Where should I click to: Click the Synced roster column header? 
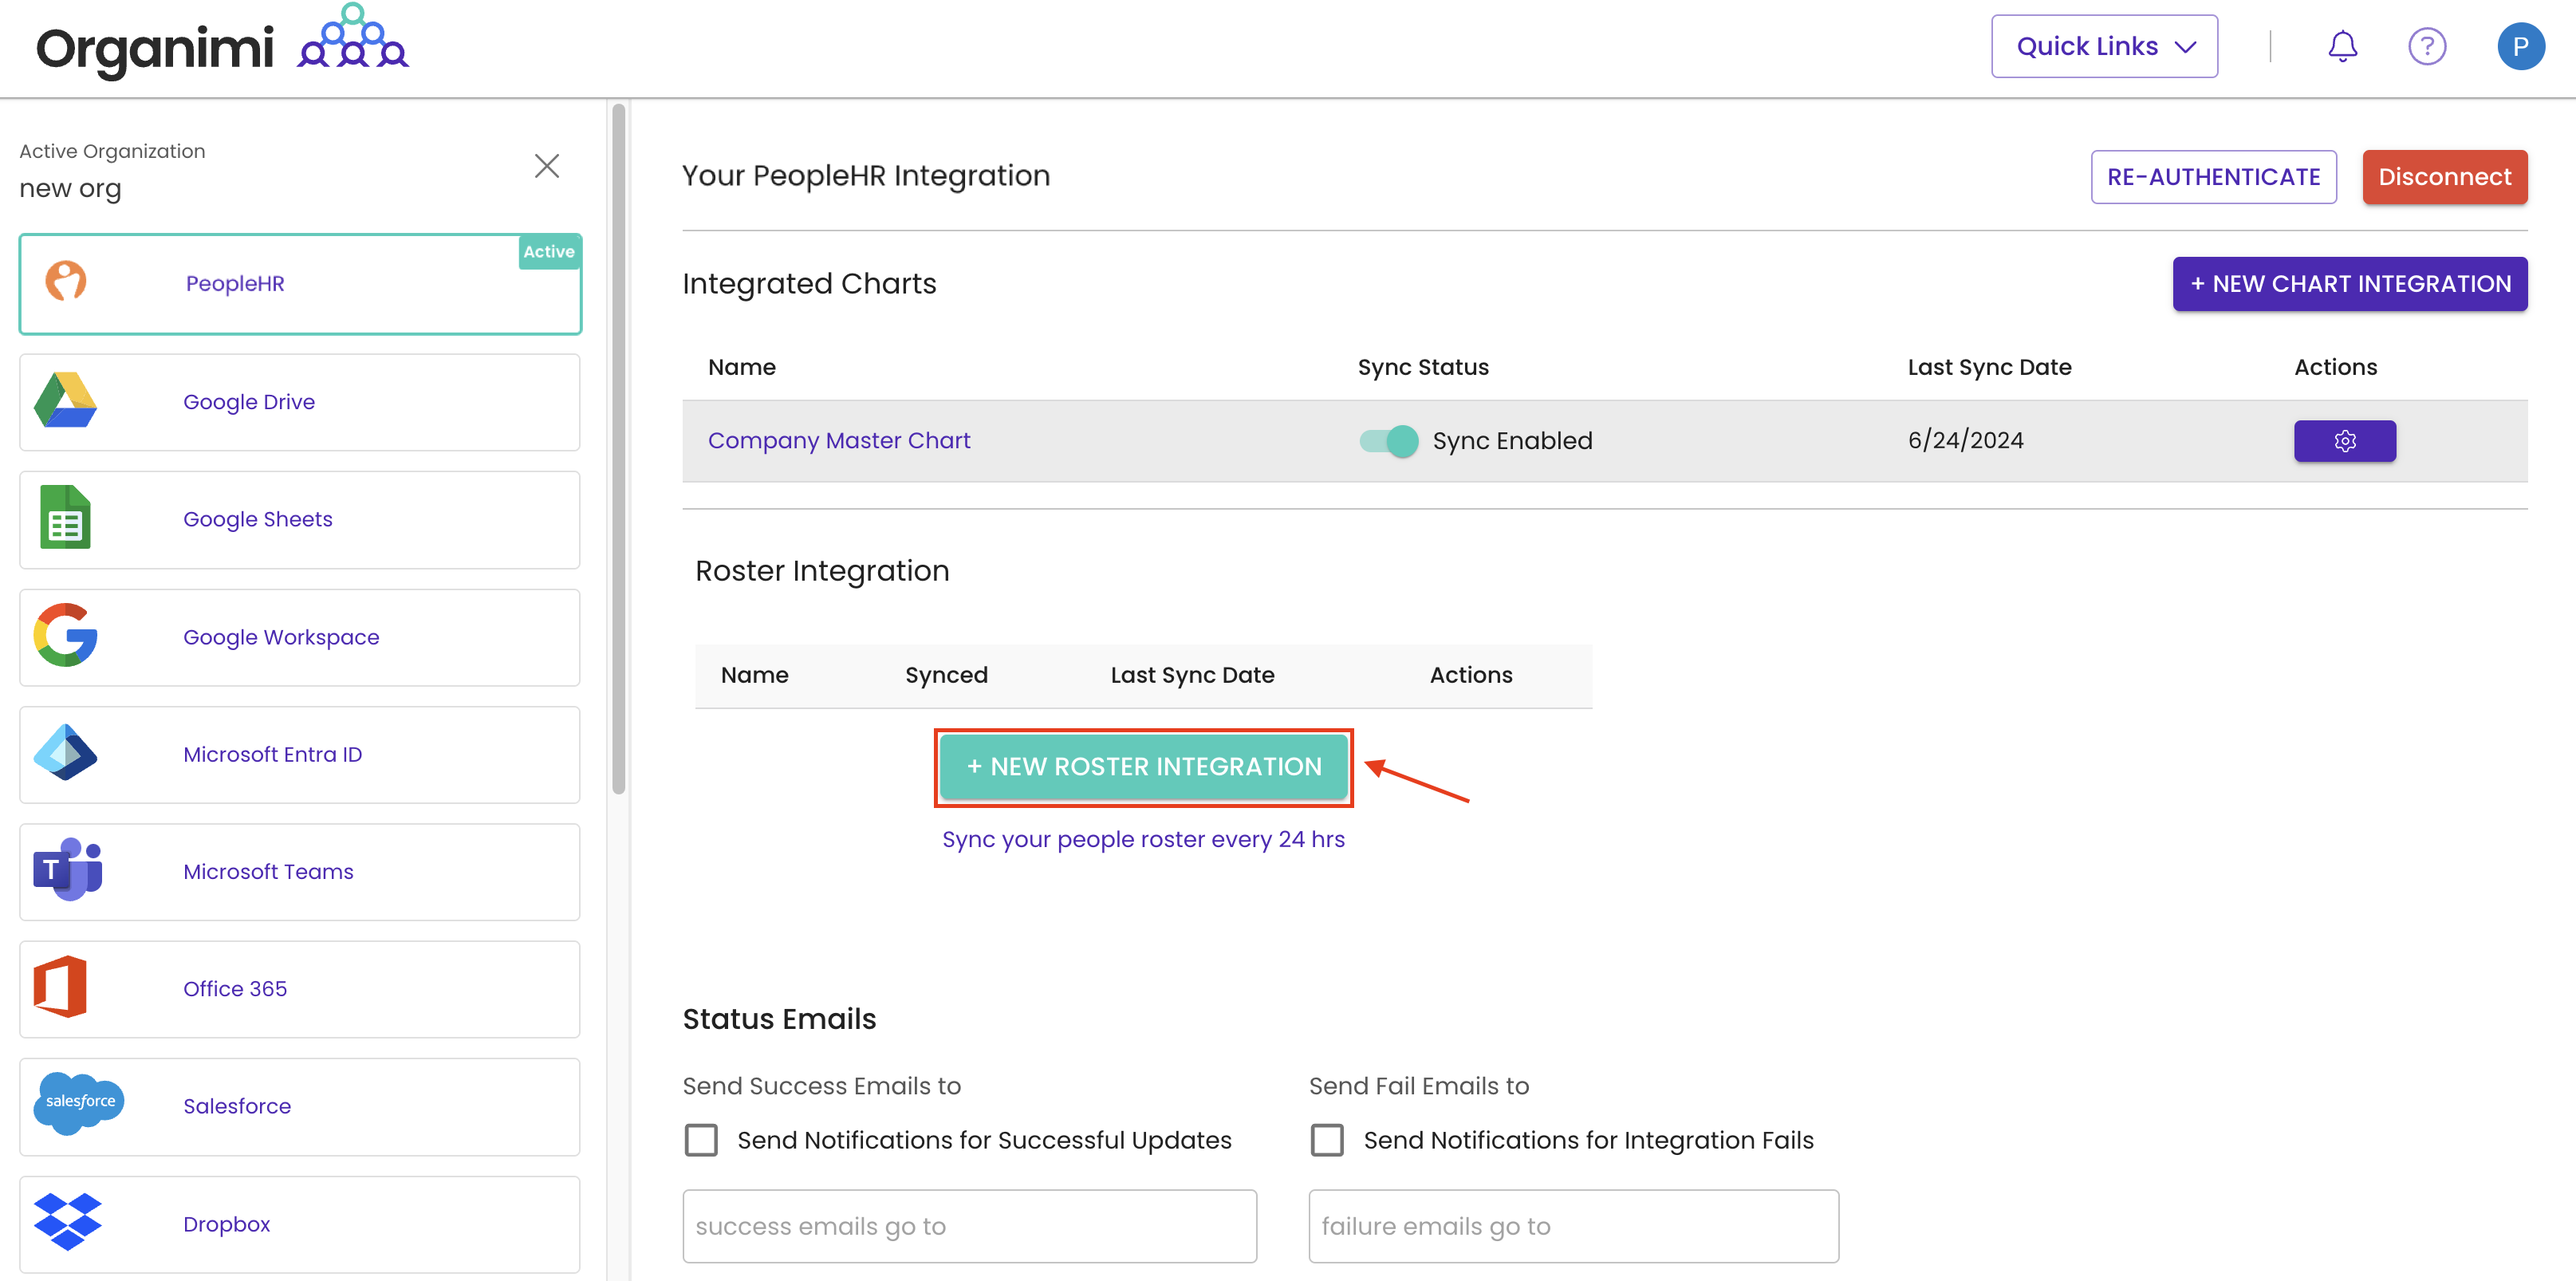pyautogui.click(x=946, y=675)
